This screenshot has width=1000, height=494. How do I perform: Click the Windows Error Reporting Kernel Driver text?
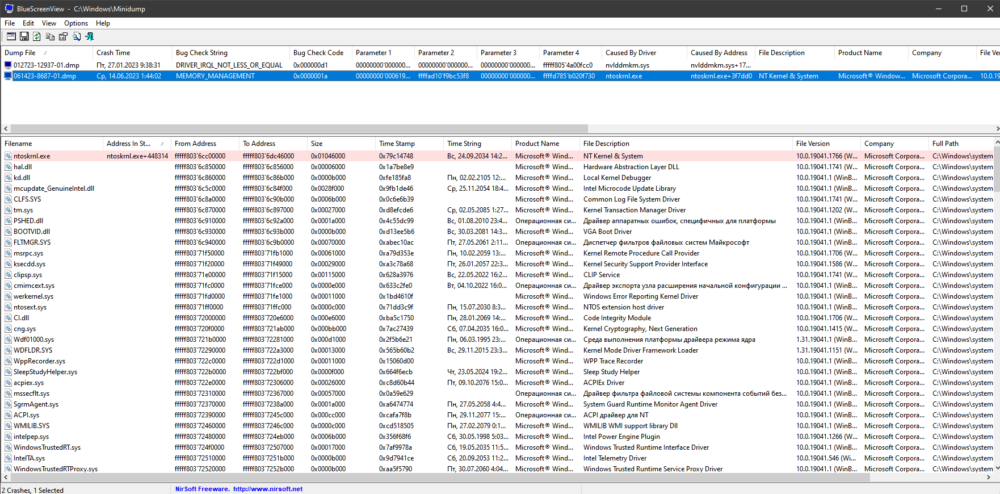click(641, 296)
